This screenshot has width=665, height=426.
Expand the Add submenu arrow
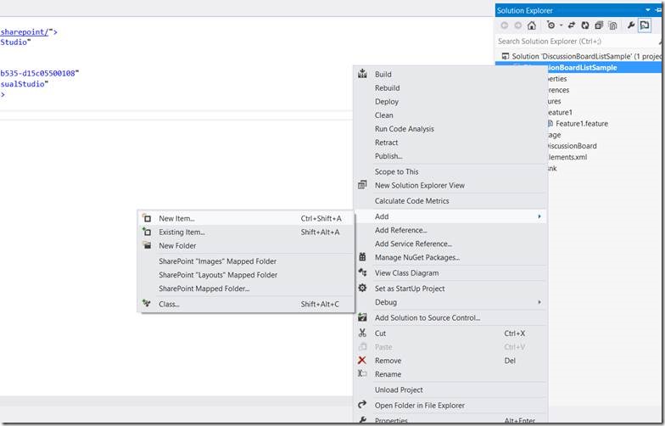[x=539, y=216]
